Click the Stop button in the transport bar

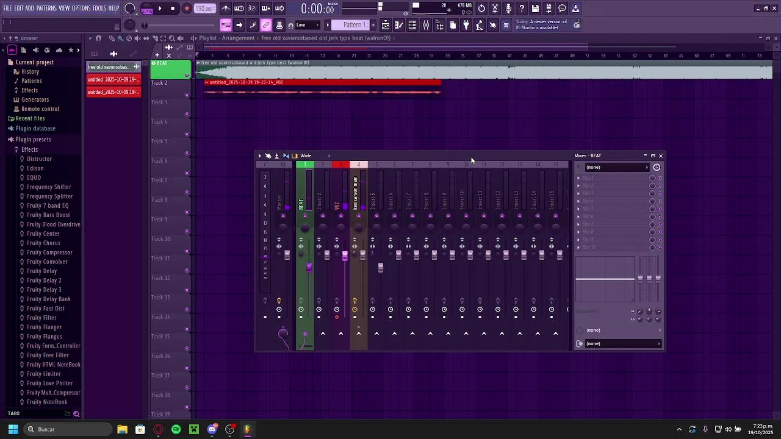173,9
